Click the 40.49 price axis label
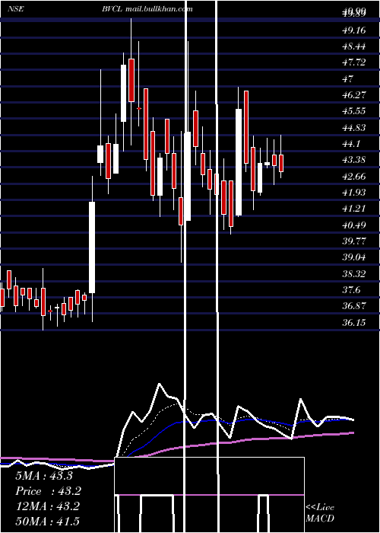 click(x=354, y=225)
